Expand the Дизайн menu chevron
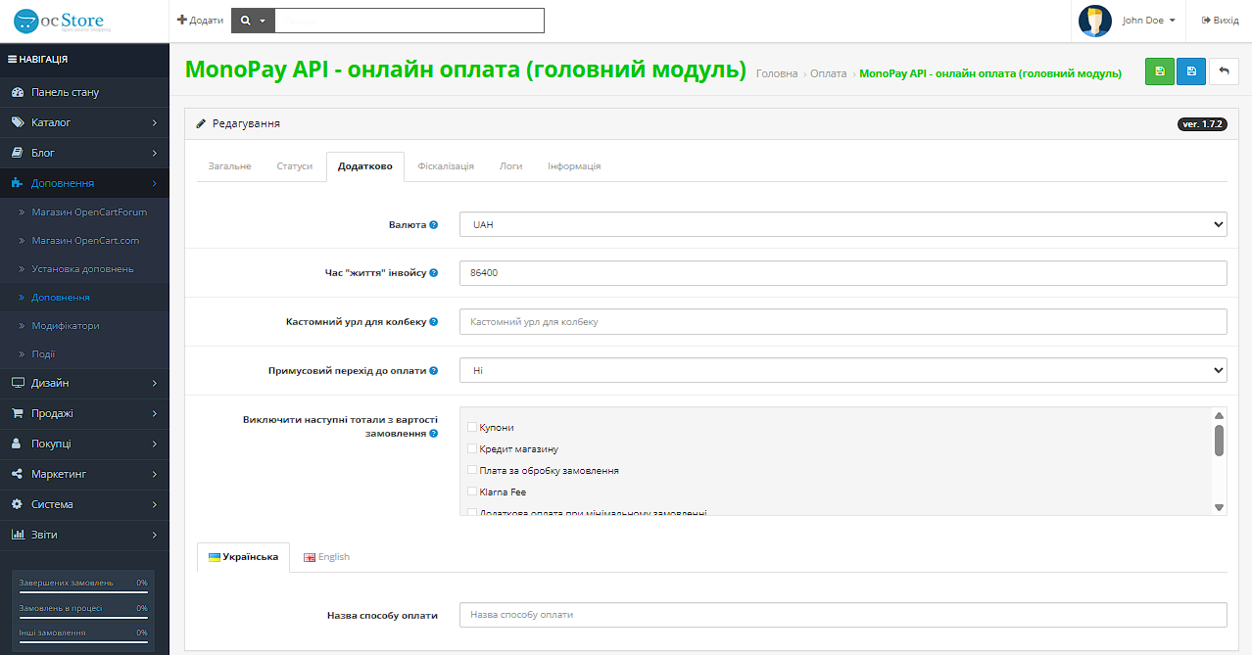This screenshot has height=655, width=1252. coord(155,383)
